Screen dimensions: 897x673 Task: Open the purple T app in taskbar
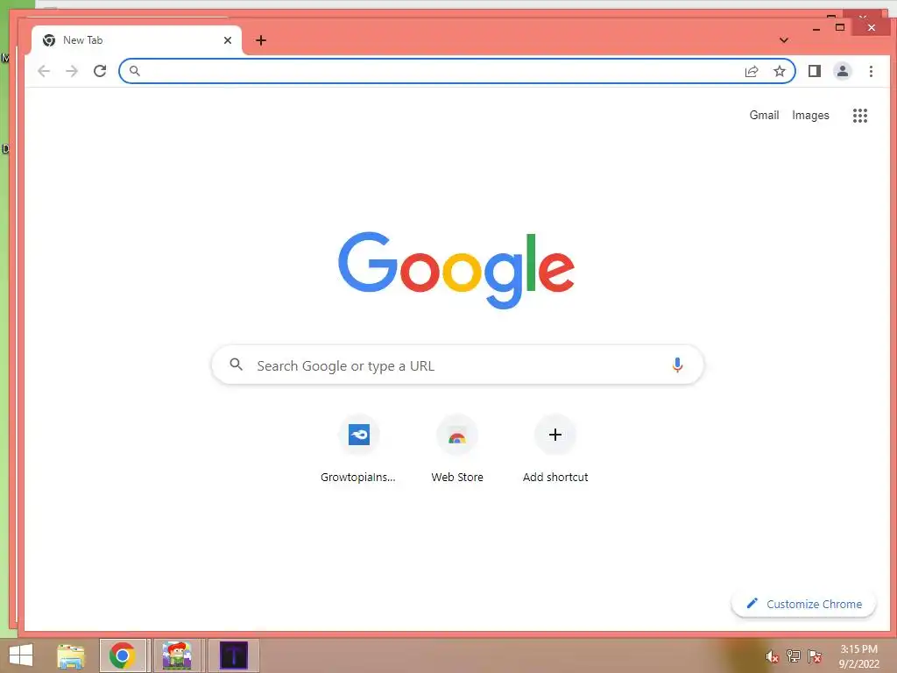[x=234, y=655]
